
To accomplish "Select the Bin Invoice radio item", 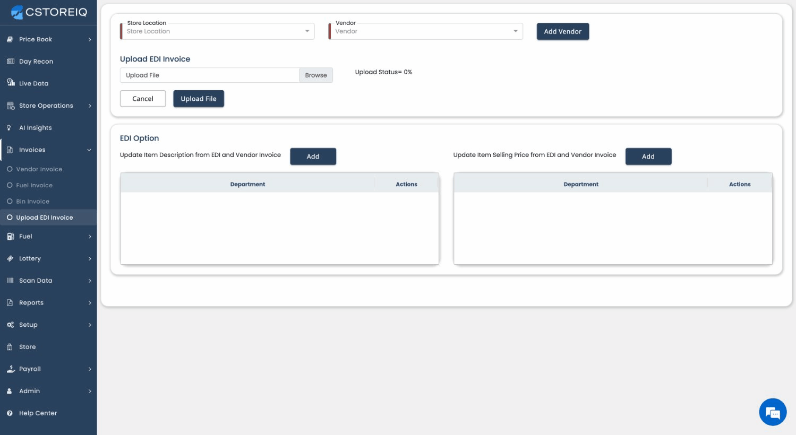I will coord(10,202).
